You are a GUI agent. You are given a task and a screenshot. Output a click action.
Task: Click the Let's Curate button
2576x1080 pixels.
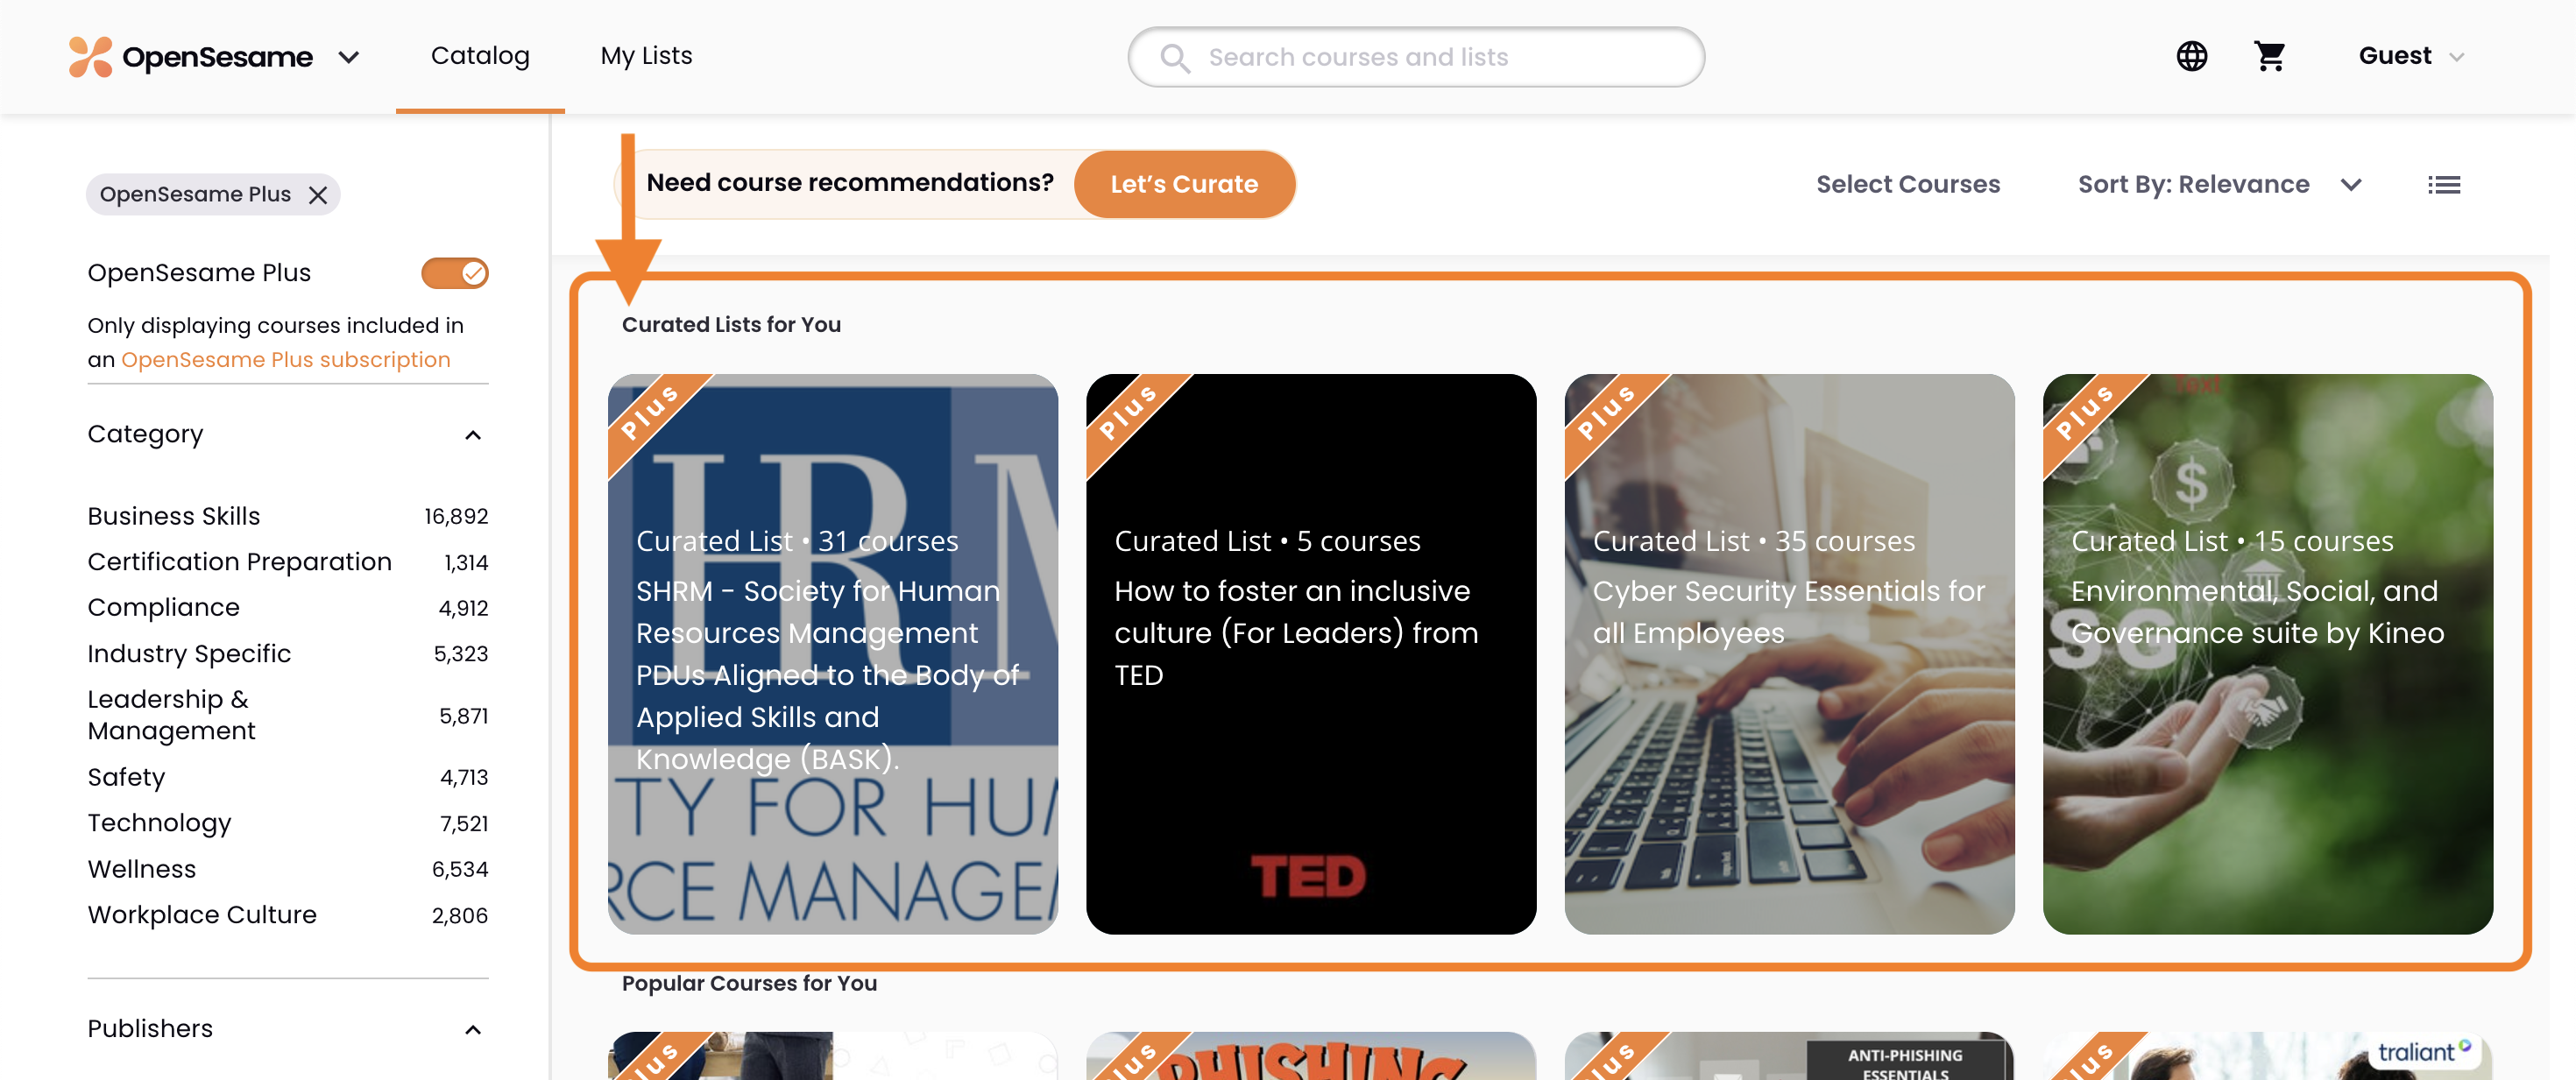pos(1184,184)
